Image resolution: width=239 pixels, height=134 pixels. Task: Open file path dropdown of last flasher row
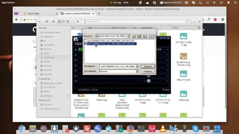click(144, 81)
